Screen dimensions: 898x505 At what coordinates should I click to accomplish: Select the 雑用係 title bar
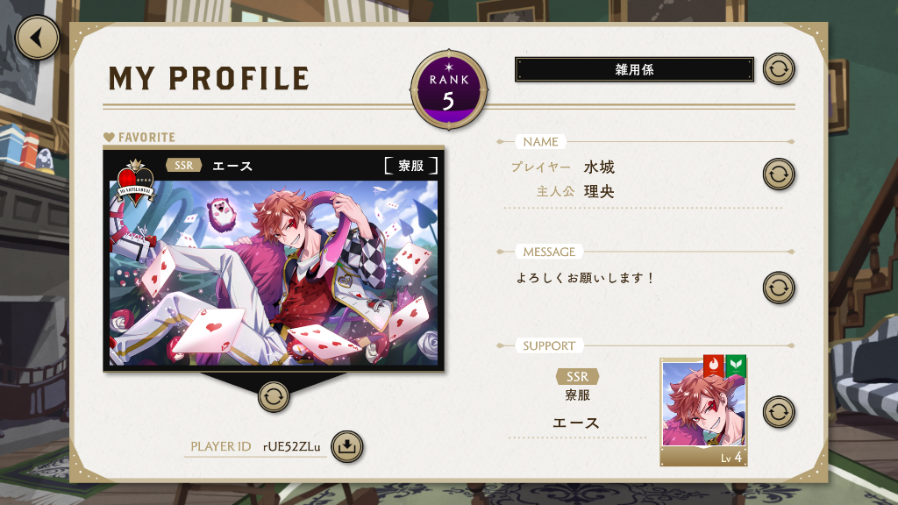pos(634,69)
